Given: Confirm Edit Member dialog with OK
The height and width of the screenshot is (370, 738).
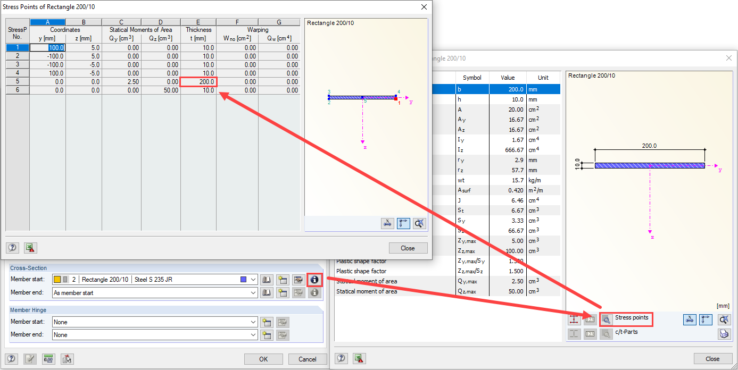Looking at the screenshot, I should pos(263,359).
